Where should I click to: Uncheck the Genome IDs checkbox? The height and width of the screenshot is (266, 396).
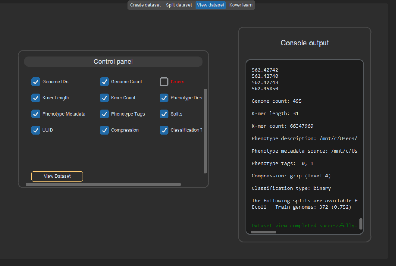click(x=36, y=82)
